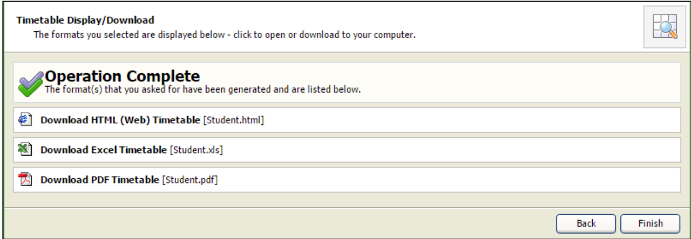Select the [Student.pdf] file name
Viewport: 691px width, 239px height.
click(189, 180)
